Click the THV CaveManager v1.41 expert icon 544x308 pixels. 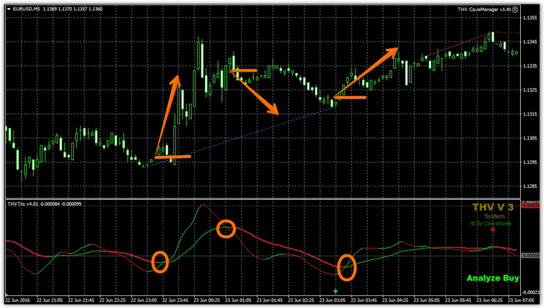click(514, 10)
